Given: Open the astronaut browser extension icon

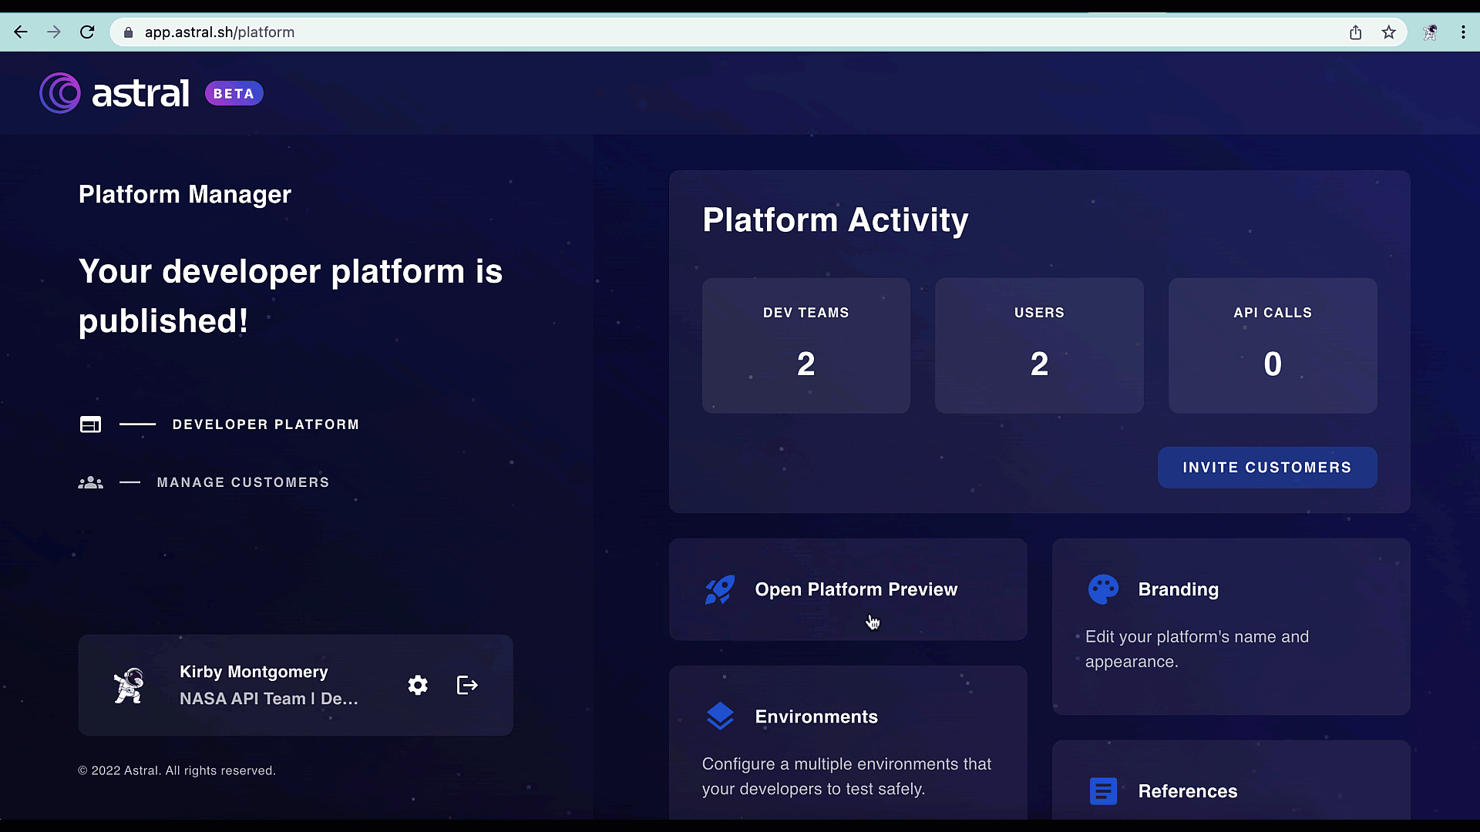Looking at the screenshot, I should 1431,32.
